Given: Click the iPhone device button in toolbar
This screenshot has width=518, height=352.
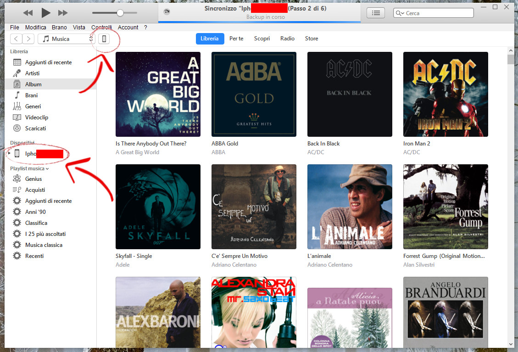Looking at the screenshot, I should [104, 39].
